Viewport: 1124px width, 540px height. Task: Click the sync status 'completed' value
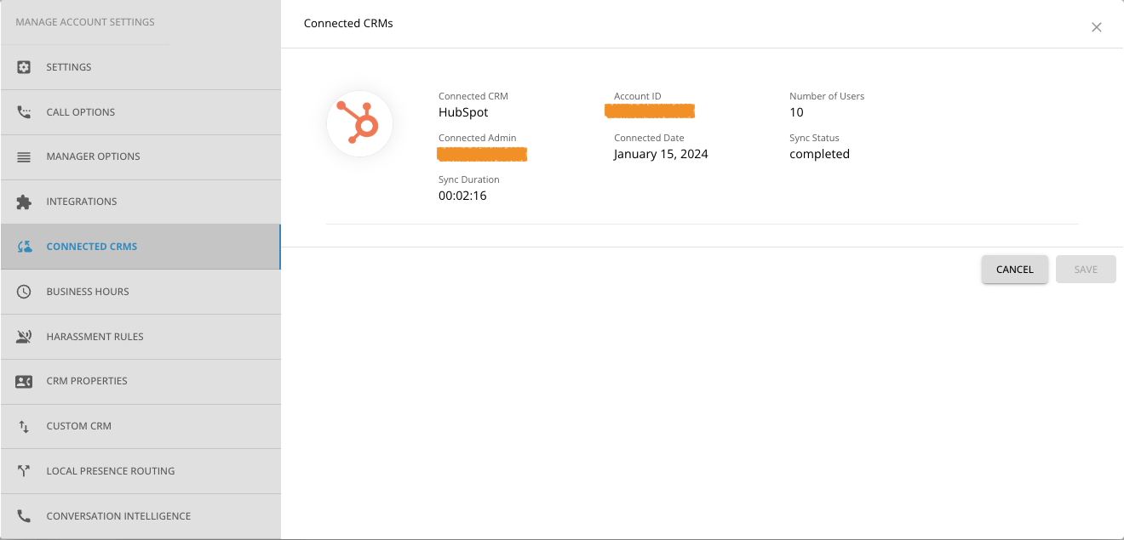point(819,154)
